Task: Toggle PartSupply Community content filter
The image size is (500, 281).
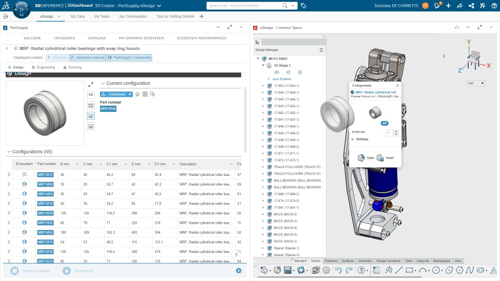Action: coord(129,58)
